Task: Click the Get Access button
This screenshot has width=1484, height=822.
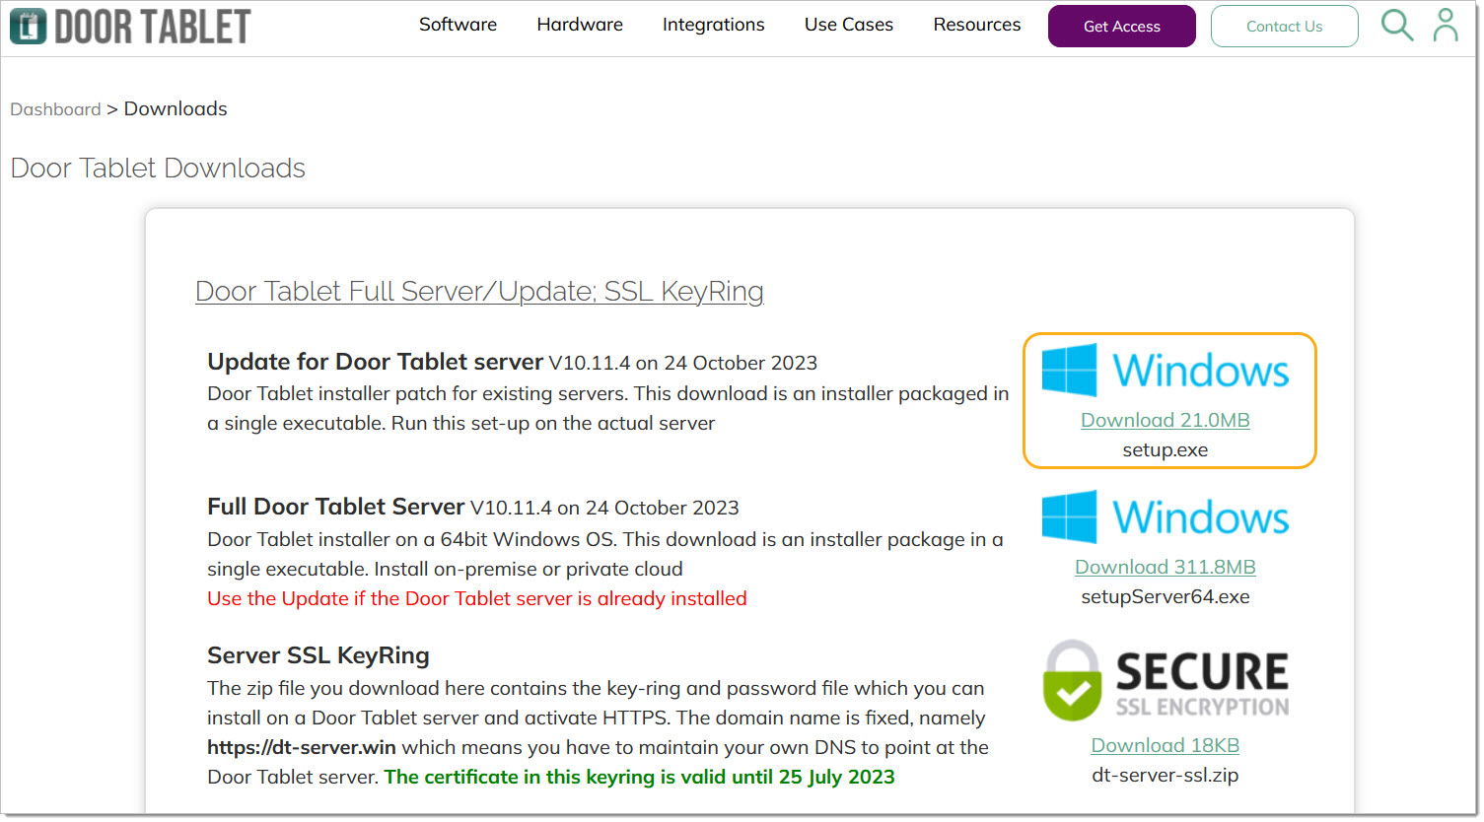Action: tap(1122, 27)
